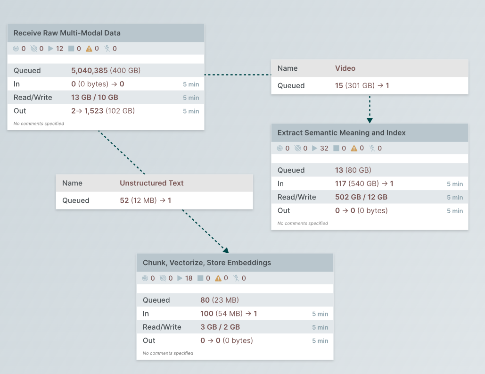Click not-transmitting icon in Extract Semantic Meaning processor

point(298,148)
